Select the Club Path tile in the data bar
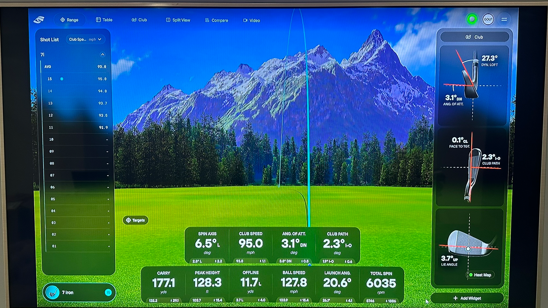Viewport: 548px width, 308px height. (x=337, y=246)
